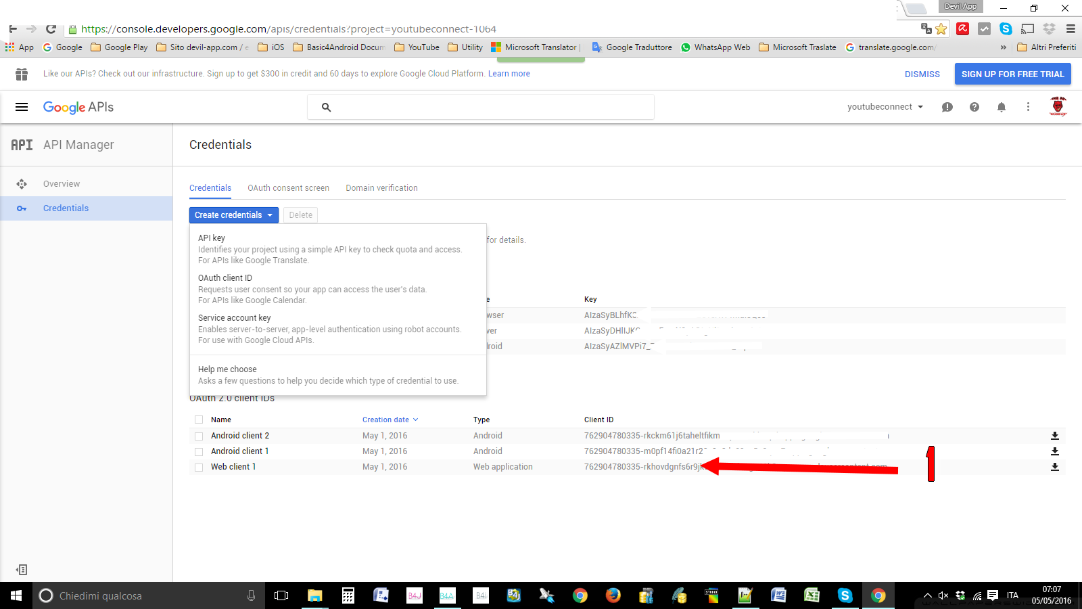Open the three-dot utilities menu

pyautogui.click(x=1028, y=107)
